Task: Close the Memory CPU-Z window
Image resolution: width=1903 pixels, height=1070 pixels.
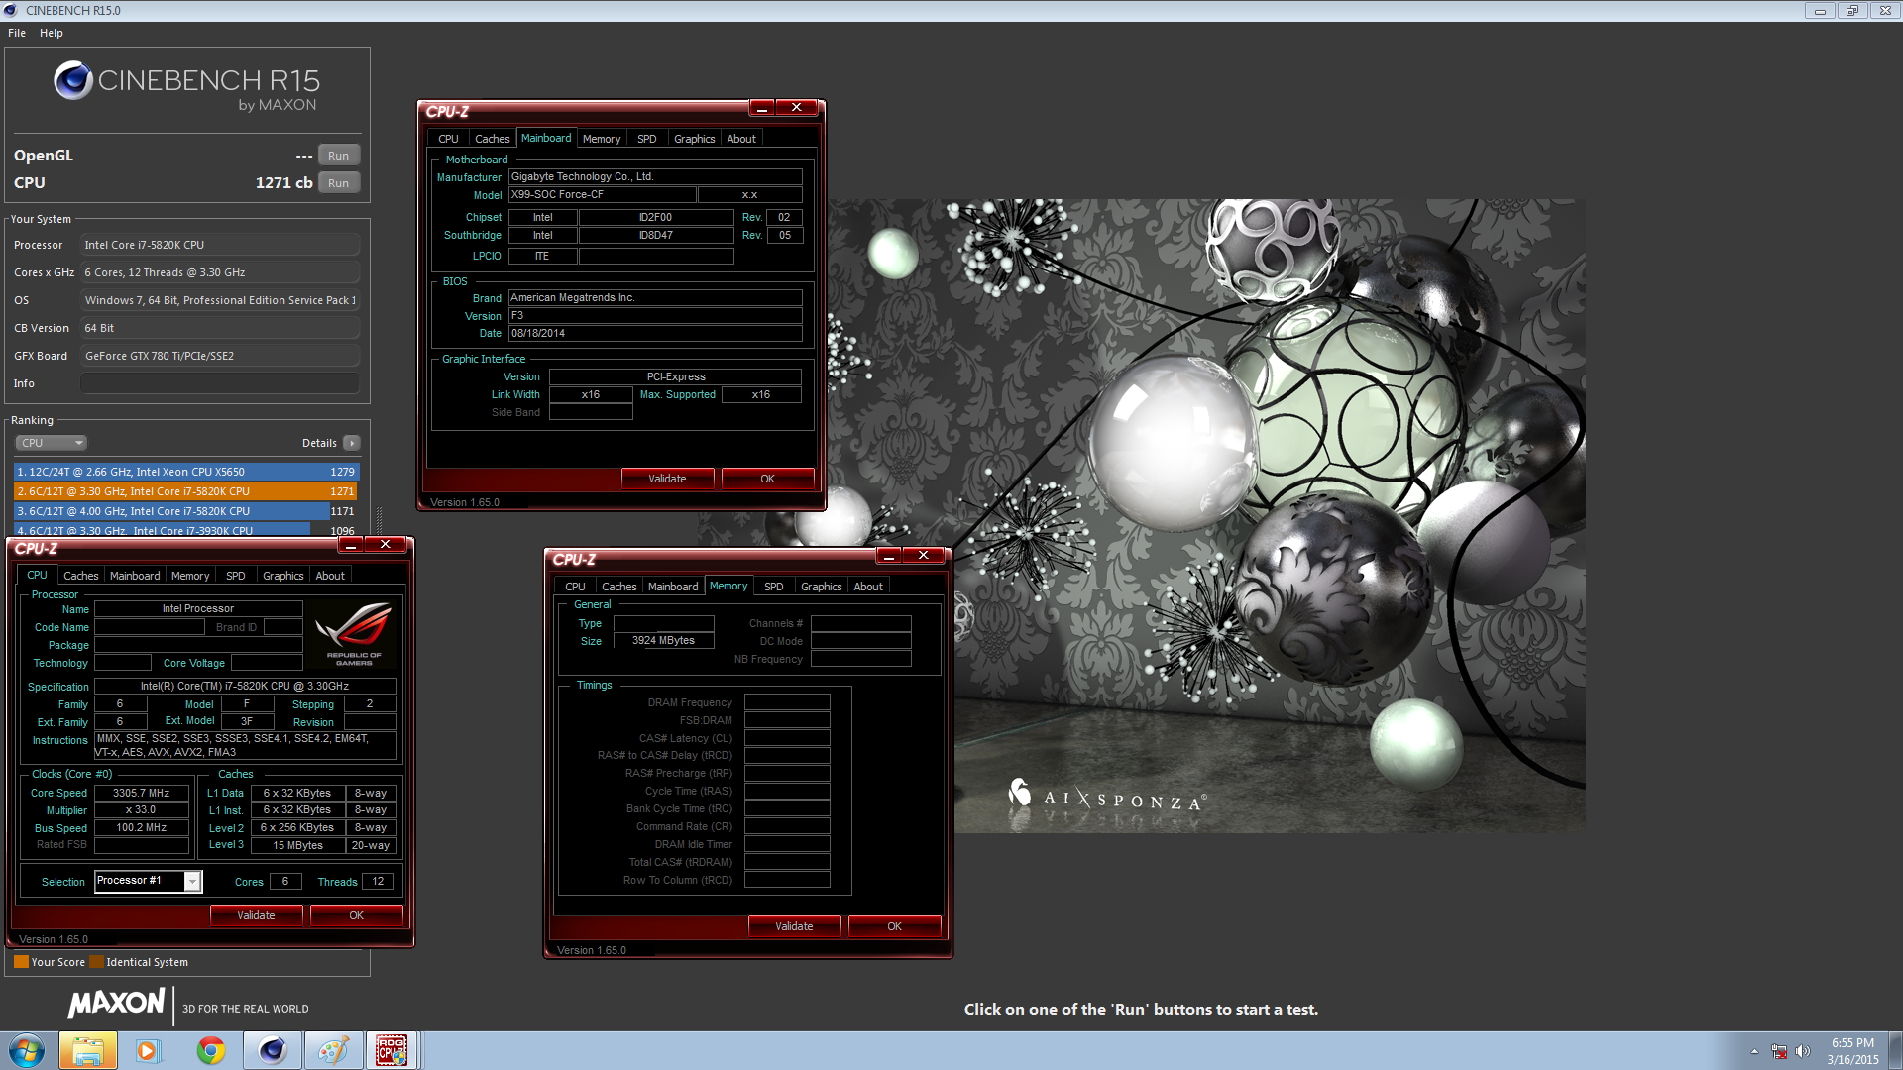Action: coord(923,555)
